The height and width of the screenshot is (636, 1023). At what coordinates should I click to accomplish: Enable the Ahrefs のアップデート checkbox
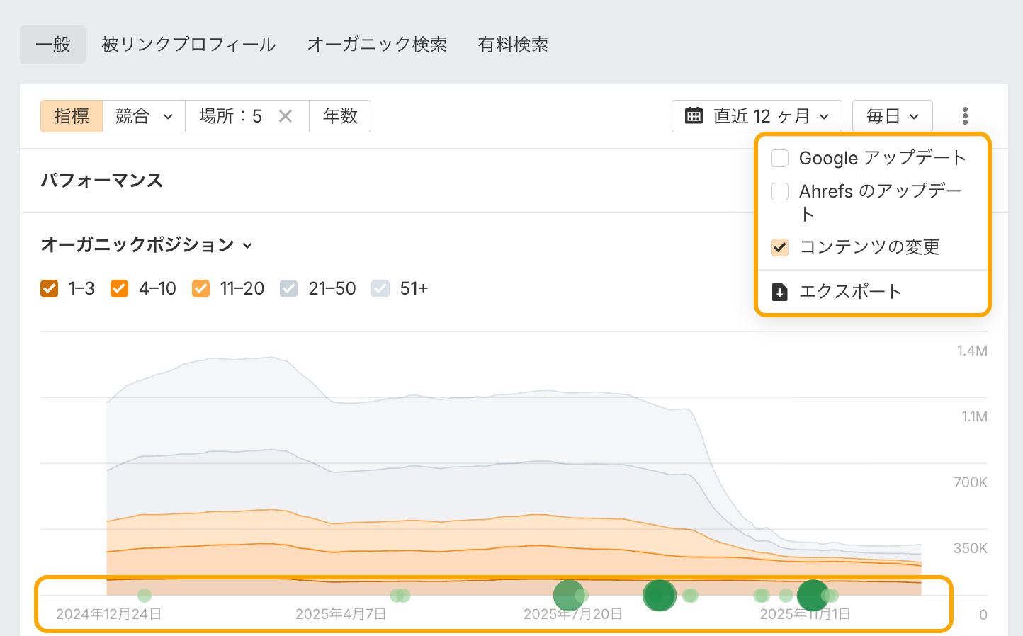pos(779,191)
